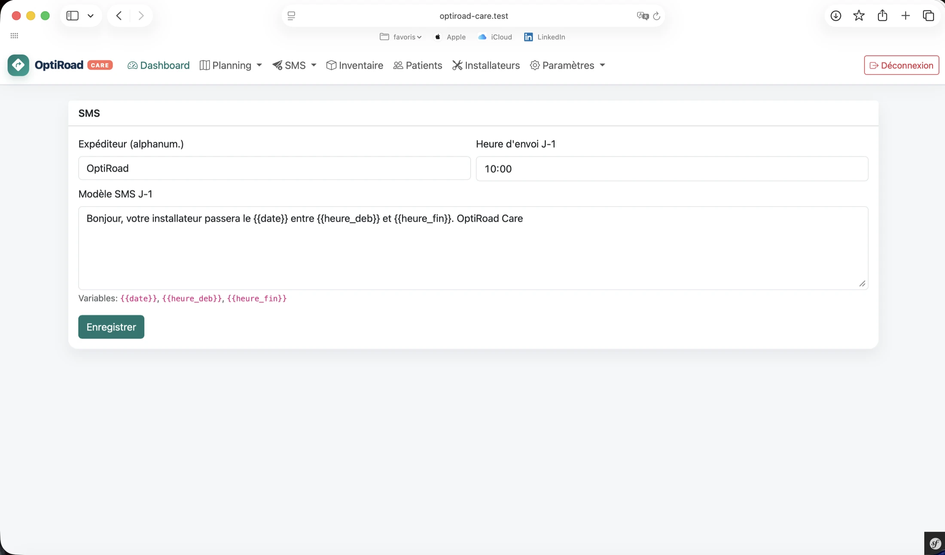The image size is (945, 555).
Task: Open the Symfony debug toolbar icon
Action: click(935, 543)
